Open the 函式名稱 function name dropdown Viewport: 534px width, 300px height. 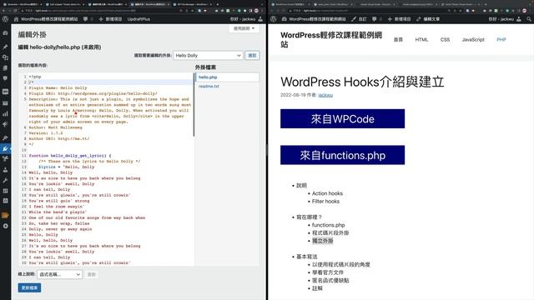(59, 274)
